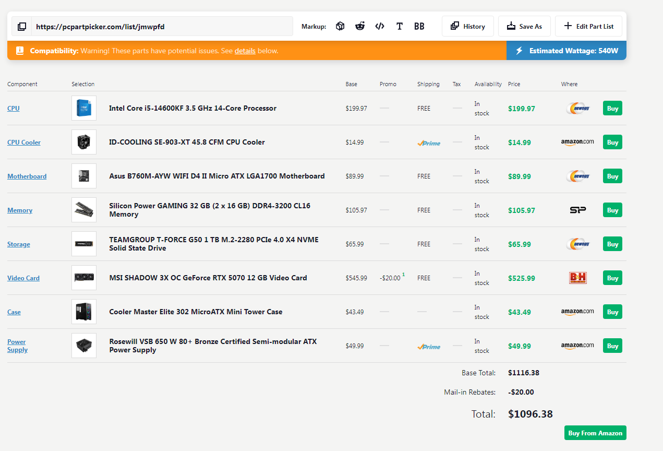This screenshot has height=451, width=663.
Task: Click the $525.99 video card price
Action: (522, 278)
